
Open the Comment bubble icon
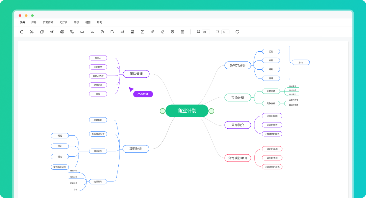(x=172, y=32)
